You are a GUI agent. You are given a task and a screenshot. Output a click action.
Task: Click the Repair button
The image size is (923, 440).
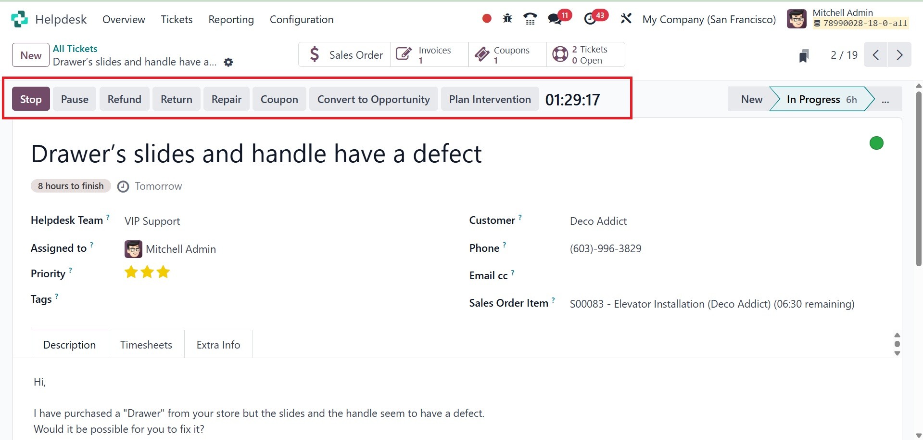[227, 99]
